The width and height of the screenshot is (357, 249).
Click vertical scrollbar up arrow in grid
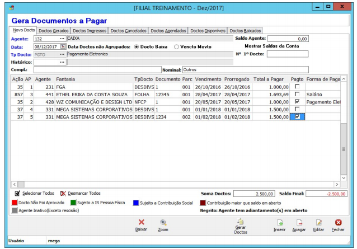pos(344,79)
